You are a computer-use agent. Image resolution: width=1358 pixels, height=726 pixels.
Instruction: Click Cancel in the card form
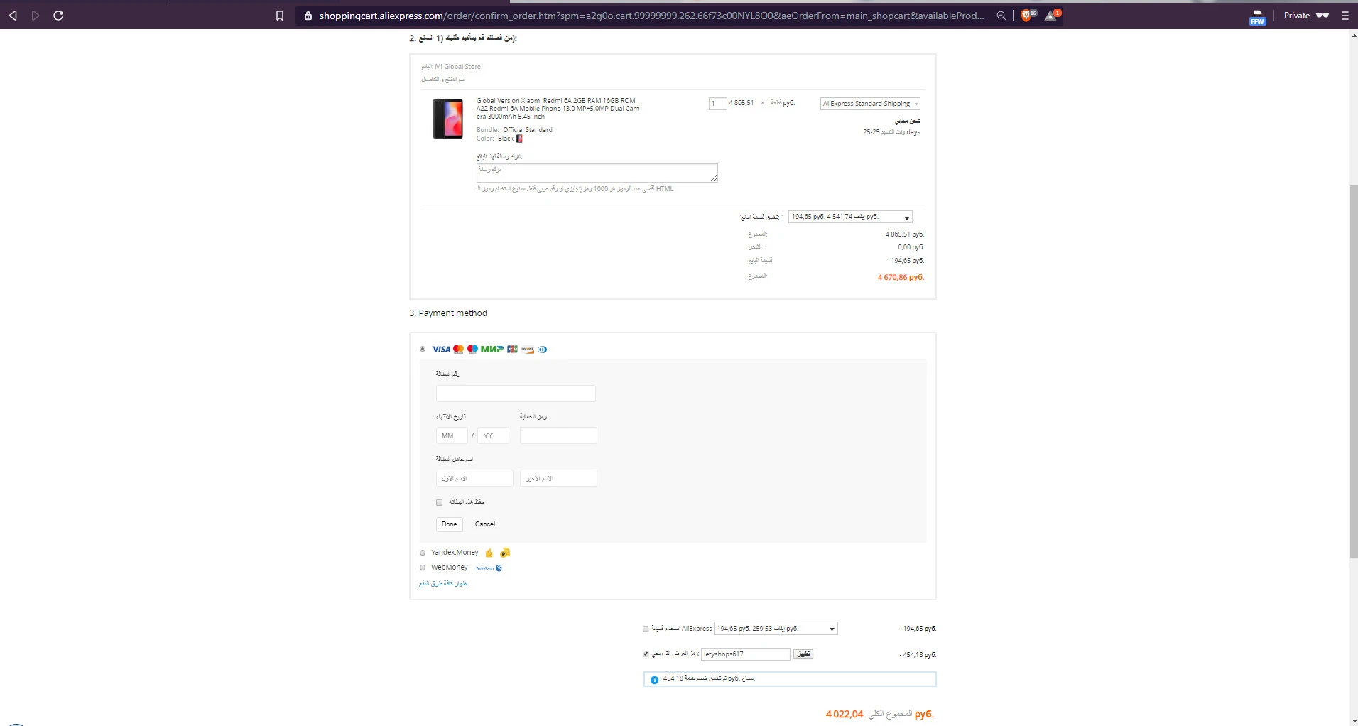485,524
